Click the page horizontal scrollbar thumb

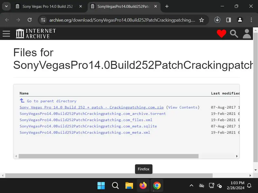point(109,175)
